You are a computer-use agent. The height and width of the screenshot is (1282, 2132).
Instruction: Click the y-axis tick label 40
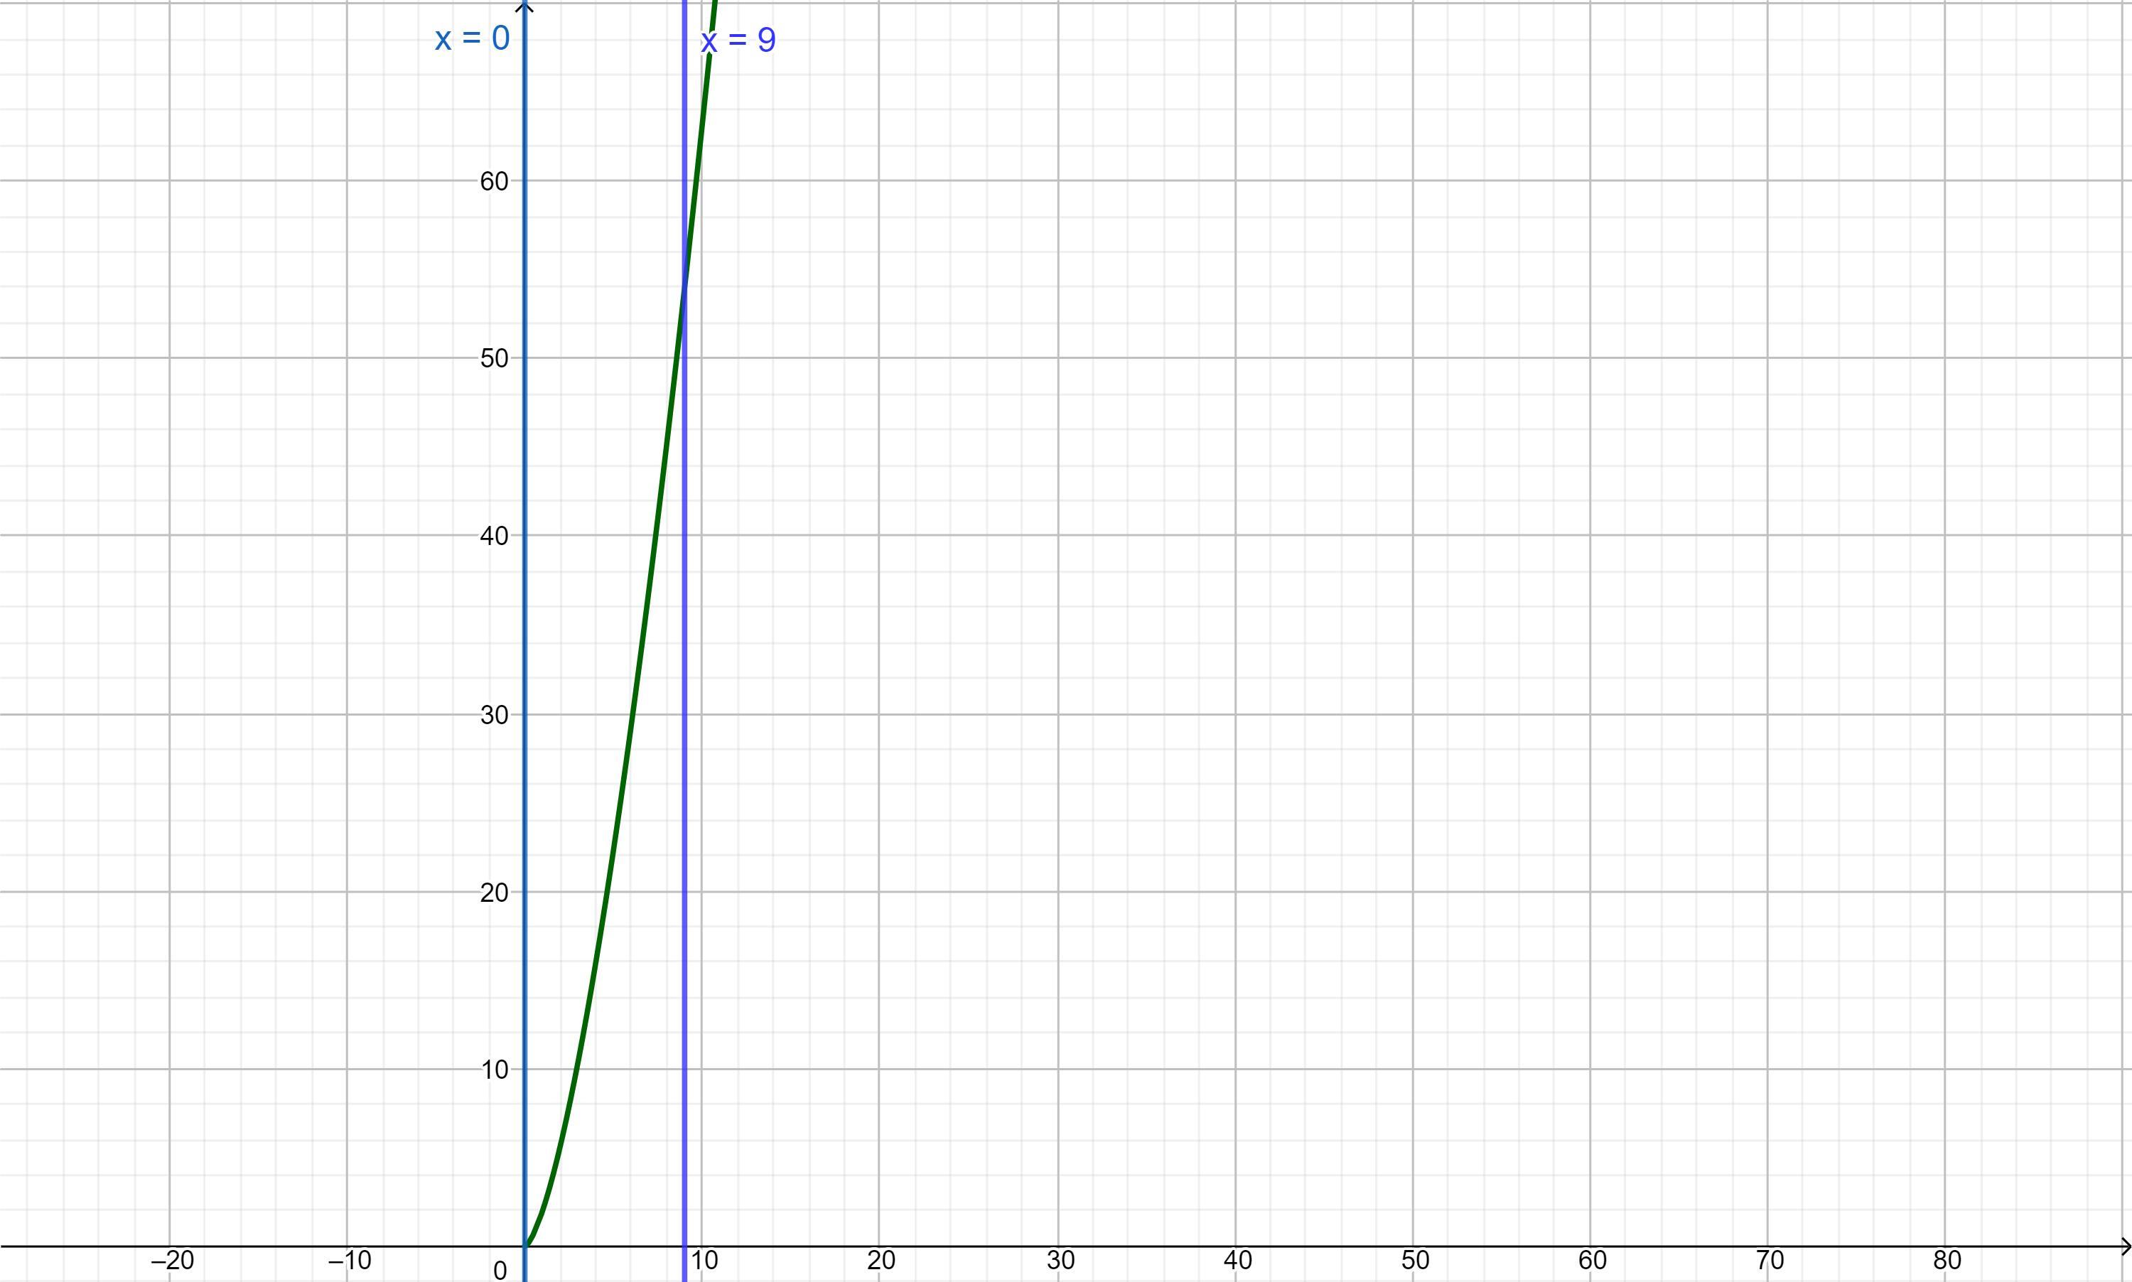[x=494, y=537]
